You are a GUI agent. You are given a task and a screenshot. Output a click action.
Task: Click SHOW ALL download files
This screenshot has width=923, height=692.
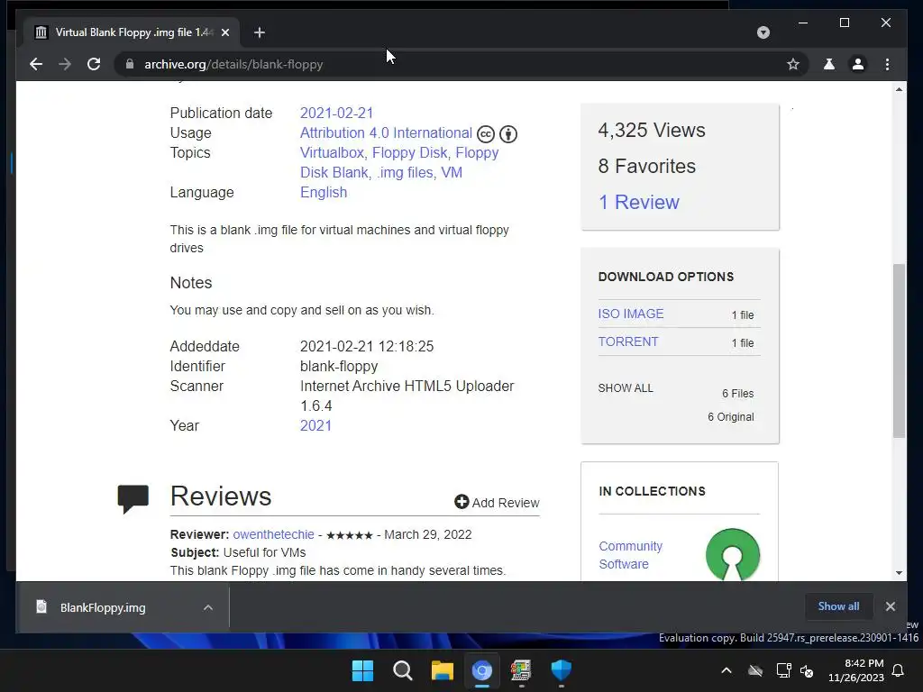point(626,388)
